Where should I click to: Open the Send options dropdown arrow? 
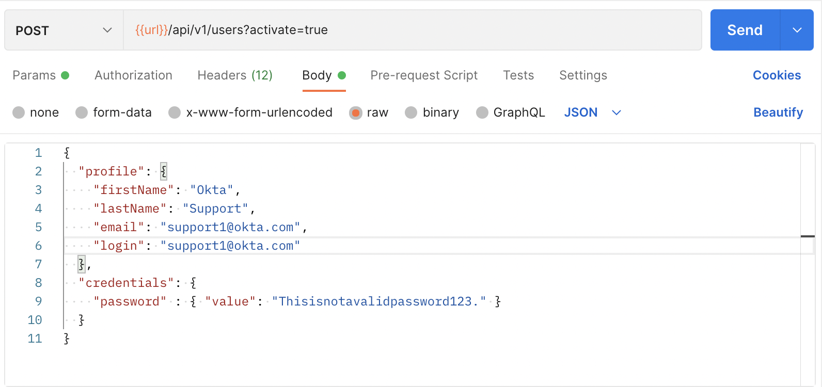point(797,30)
